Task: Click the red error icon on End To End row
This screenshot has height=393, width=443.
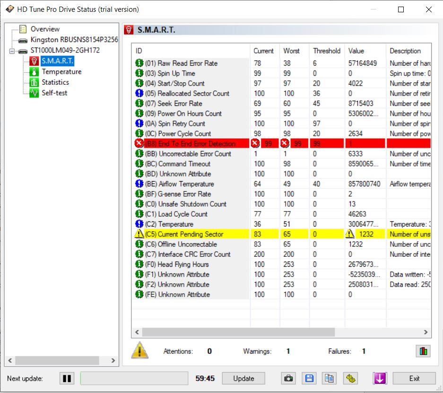Action: tap(139, 143)
